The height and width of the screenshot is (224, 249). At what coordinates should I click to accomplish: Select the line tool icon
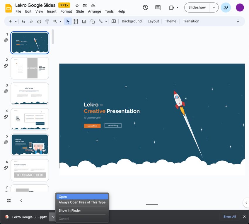(100, 21)
